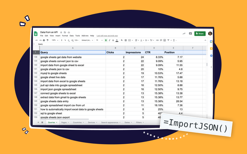Switch to the Pages sheet tab
Image resolution: width=247 pixels, height=154 pixels.
pyautogui.click(x=65, y=122)
